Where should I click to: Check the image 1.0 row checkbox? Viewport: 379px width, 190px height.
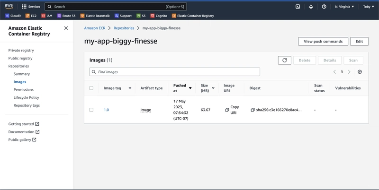(91, 110)
